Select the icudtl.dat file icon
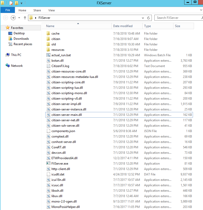The height and width of the screenshot is (210, 203). [48, 174]
